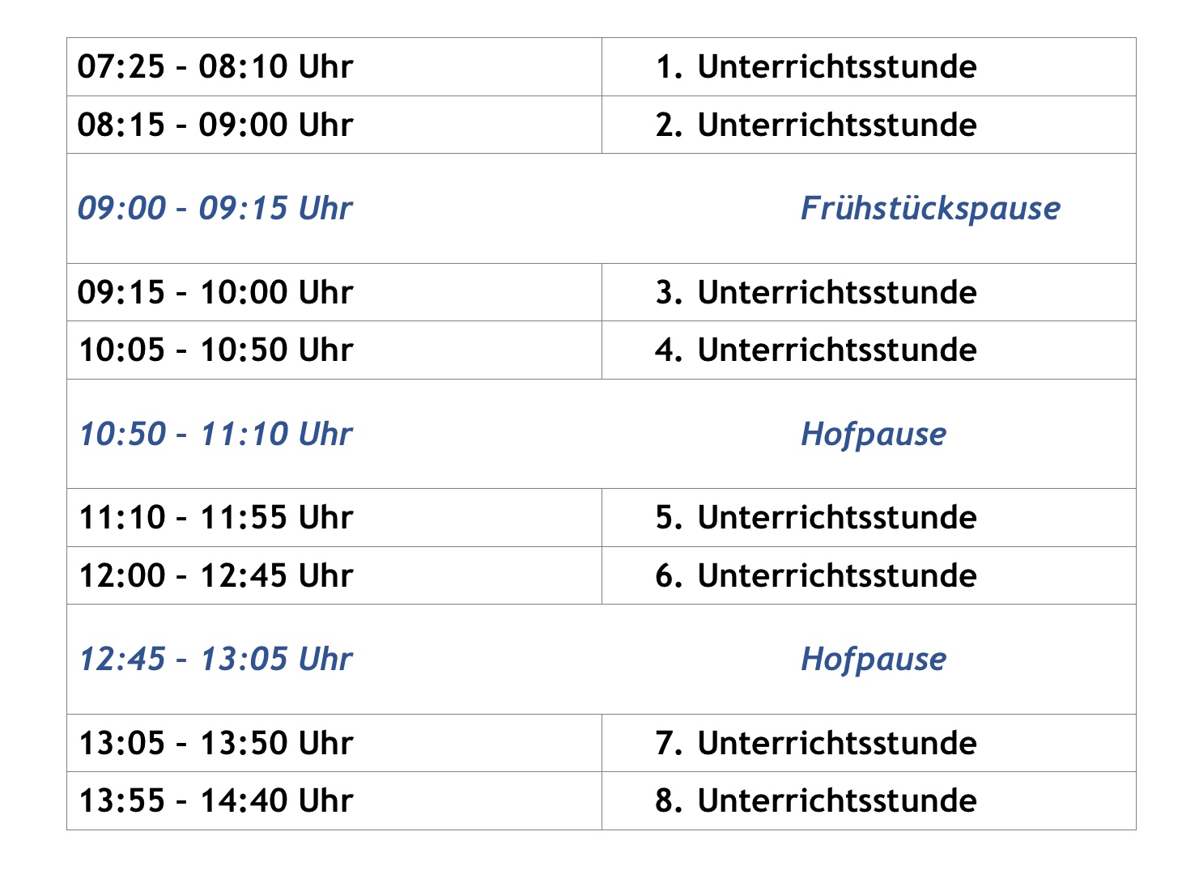Click the 08:15 - 09:00 Uhr time cell
Image resolution: width=1199 pixels, height=887 pixels.
(215, 125)
